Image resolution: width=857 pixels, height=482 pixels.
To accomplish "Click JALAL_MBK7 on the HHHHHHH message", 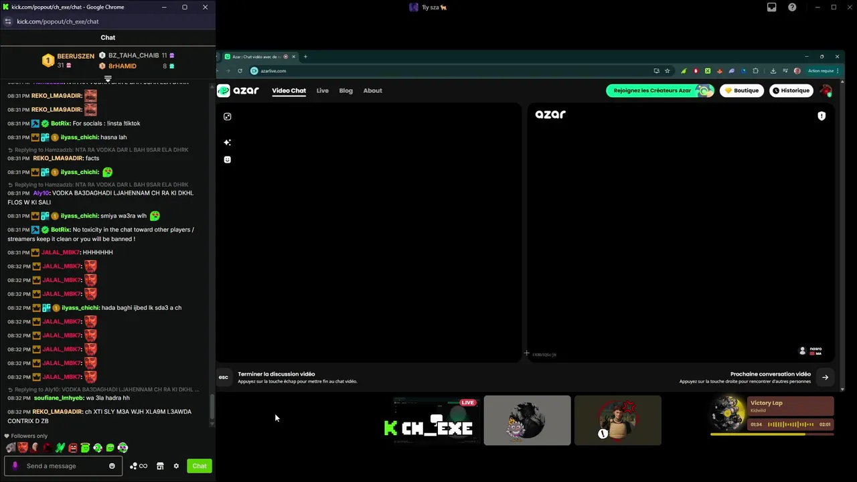I will (x=60, y=252).
